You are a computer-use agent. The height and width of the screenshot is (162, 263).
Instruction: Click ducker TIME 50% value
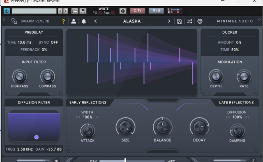235,50
